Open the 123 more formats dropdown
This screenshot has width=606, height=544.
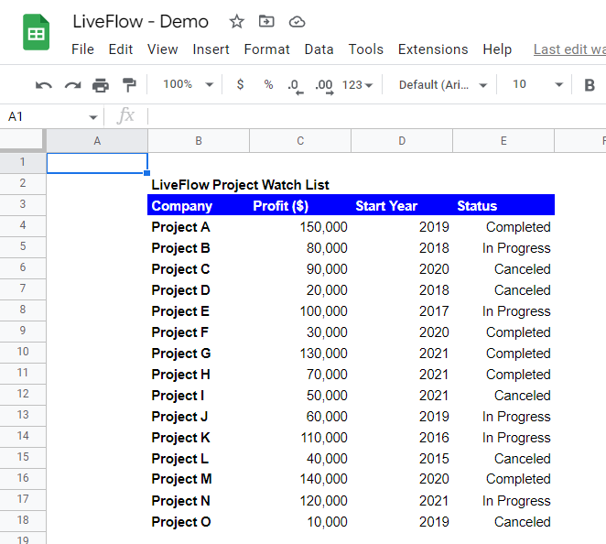point(357,84)
